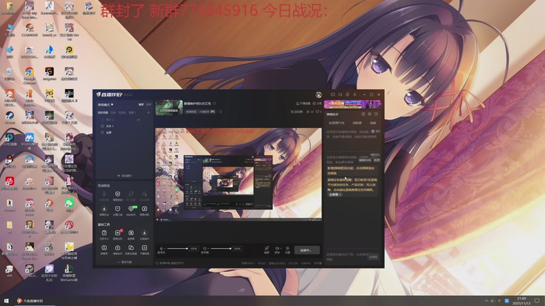Screen dimensions: 545x306
Task: Click the 连接中... streaming button
Action: (307, 250)
